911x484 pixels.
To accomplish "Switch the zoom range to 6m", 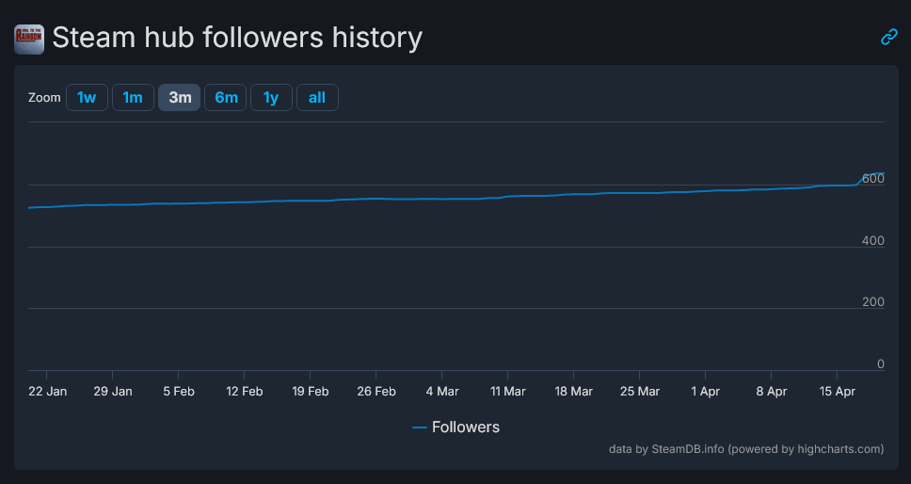I will pos(226,97).
